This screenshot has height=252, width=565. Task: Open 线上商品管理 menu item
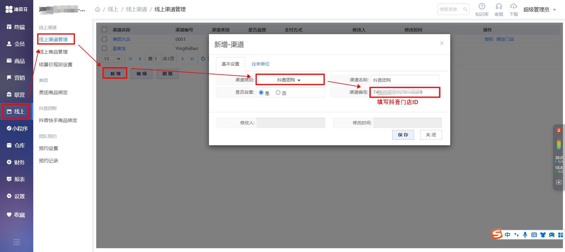click(x=53, y=52)
